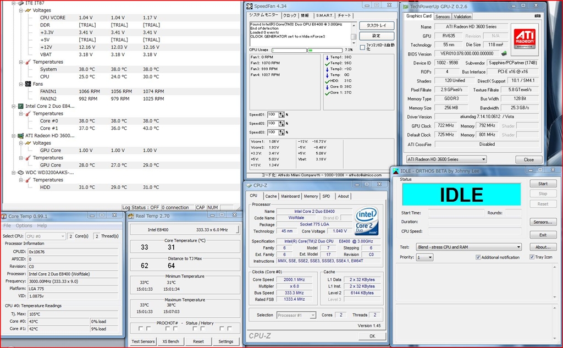Uncheck the Tray Icon checkbox in ORTHOS

point(532,257)
